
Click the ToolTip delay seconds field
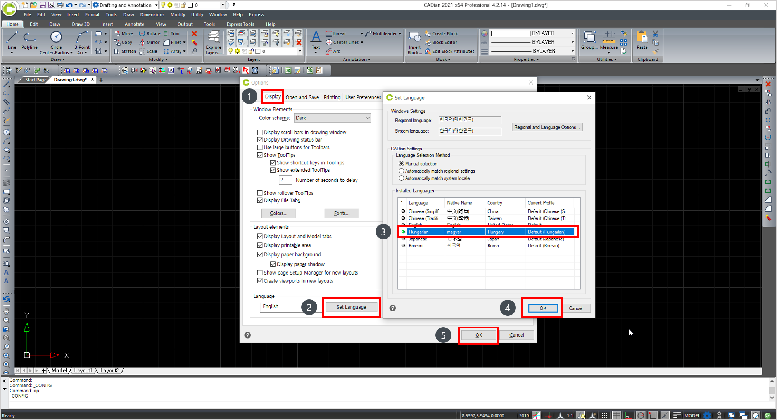point(285,180)
